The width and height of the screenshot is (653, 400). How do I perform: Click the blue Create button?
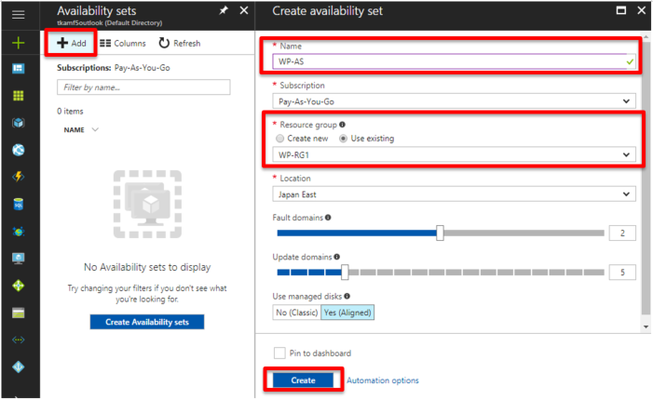click(x=303, y=380)
